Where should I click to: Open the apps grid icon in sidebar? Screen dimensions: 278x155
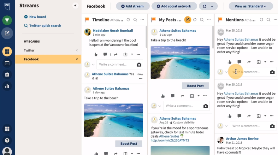7,129
